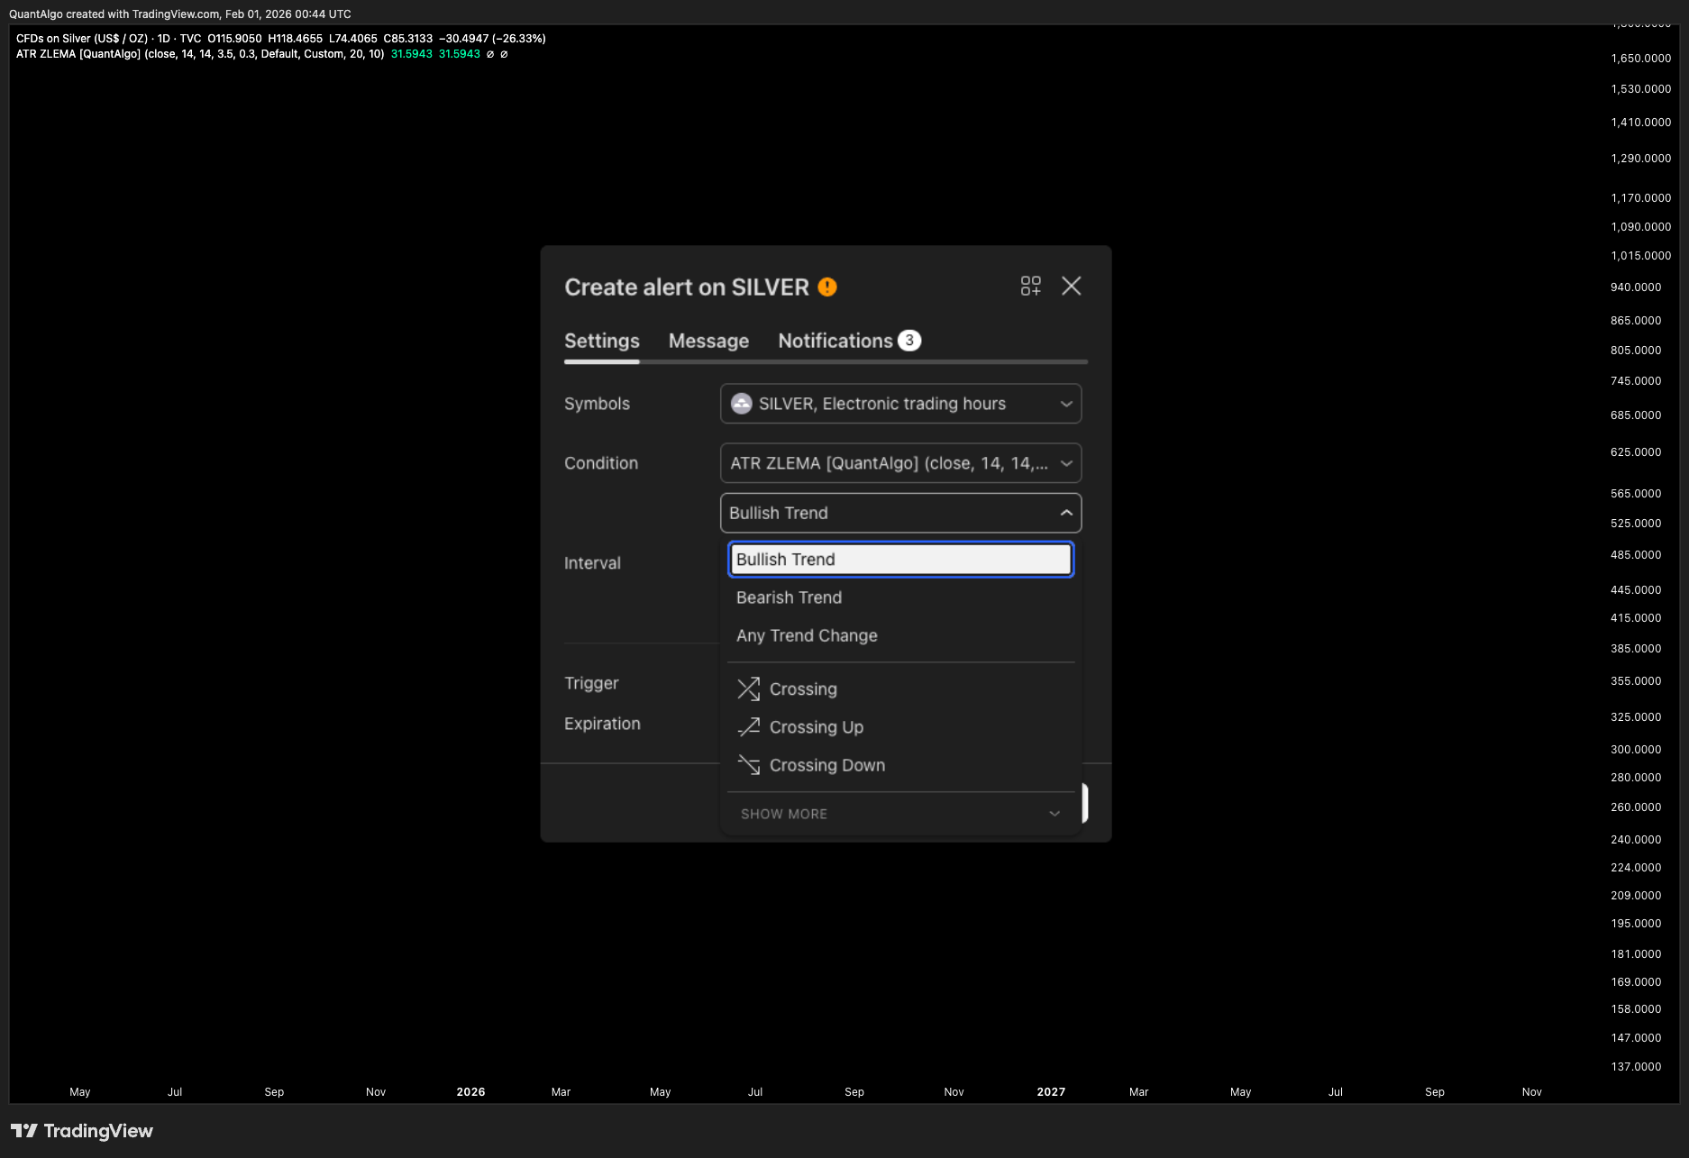
Task: Open the Symbols dropdown showing SILVER
Action: [900, 404]
